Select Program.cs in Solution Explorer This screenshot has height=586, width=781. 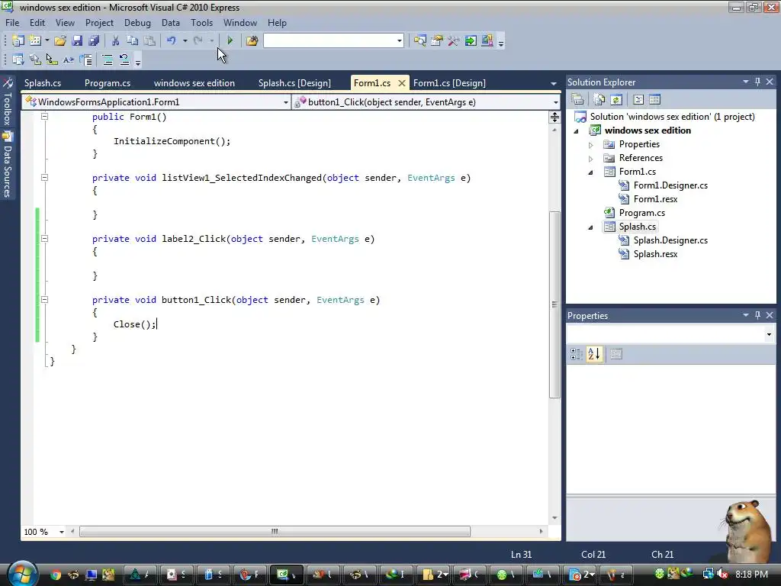[x=642, y=213]
